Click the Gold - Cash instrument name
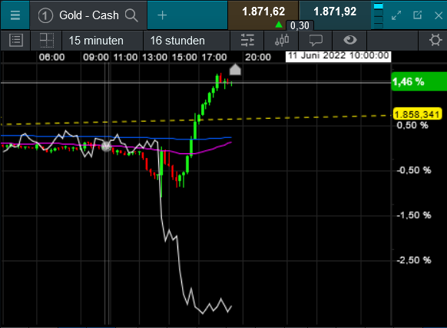The width and height of the screenshot is (447, 328). (89, 15)
